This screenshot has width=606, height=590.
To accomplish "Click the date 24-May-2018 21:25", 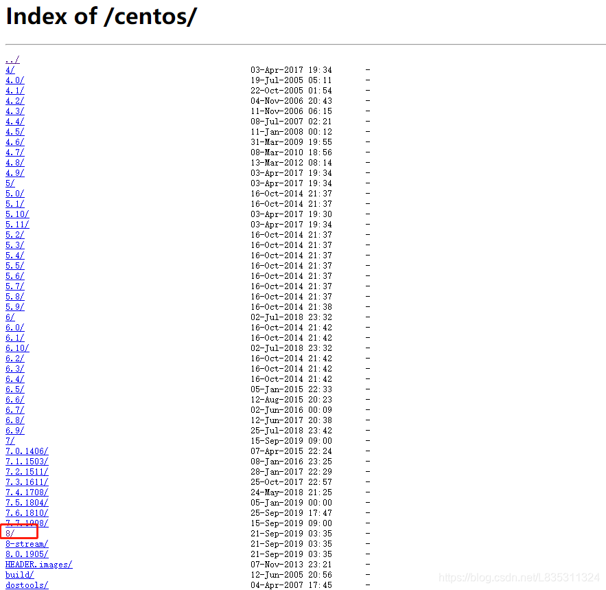I will 291,492.
